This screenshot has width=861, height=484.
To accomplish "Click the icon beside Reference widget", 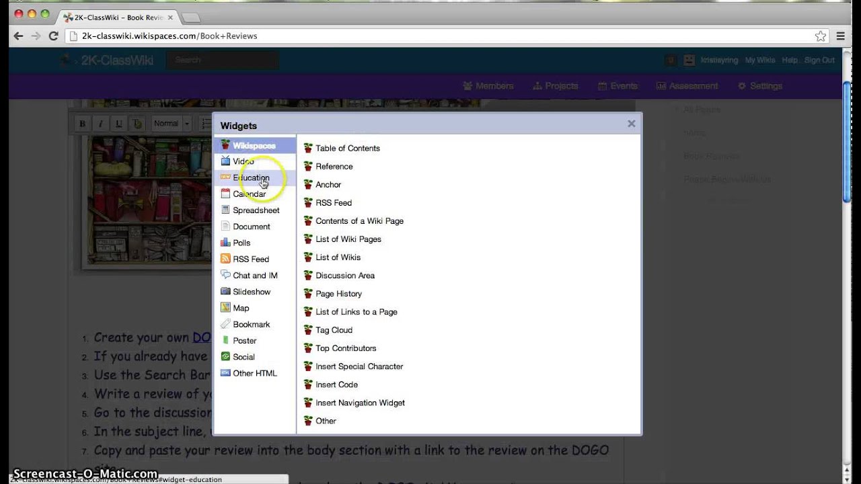I will pos(308,166).
